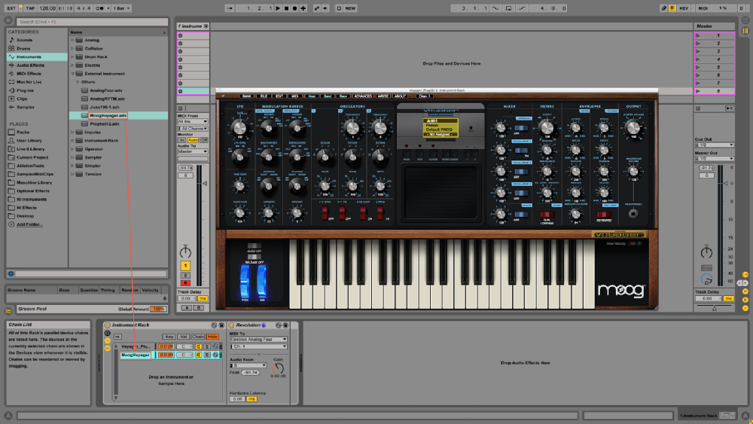Toggle the Instrument Rack device on/off
Image resolution: width=753 pixels, height=424 pixels.
point(108,325)
